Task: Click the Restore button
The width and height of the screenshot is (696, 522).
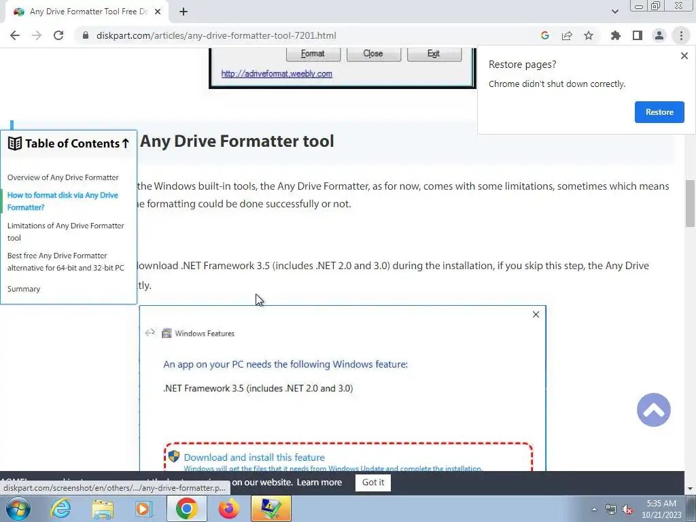Action: [659, 112]
